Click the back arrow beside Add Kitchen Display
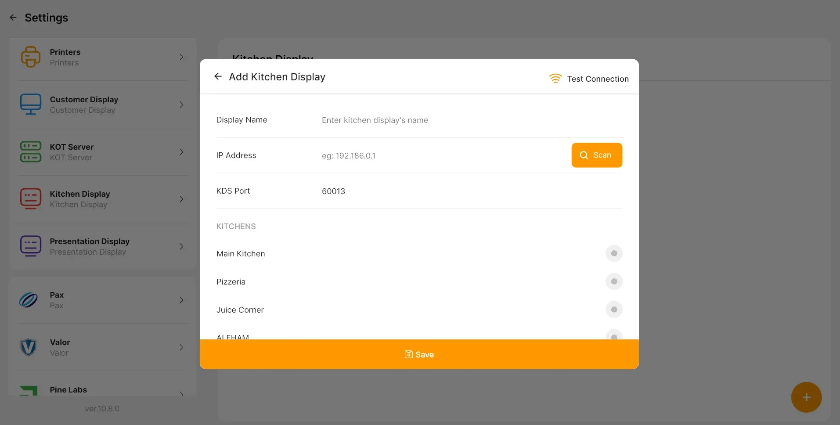 [218, 76]
